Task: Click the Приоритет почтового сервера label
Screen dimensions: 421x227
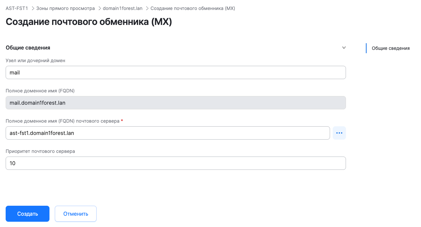Action: (x=40, y=151)
